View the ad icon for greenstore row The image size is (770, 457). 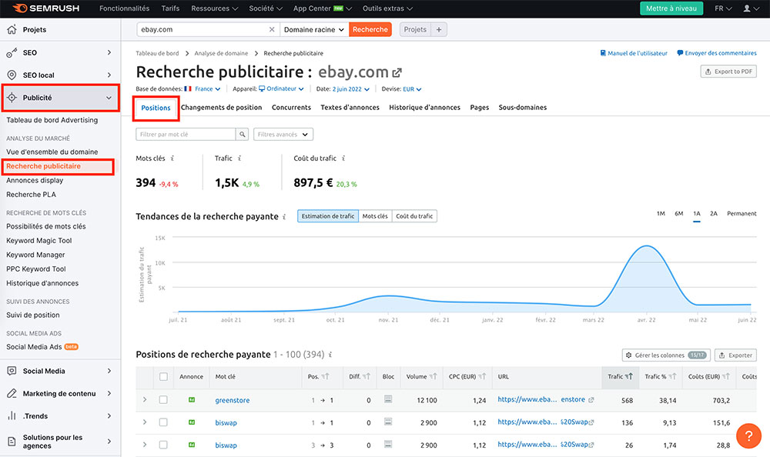pyautogui.click(x=192, y=400)
